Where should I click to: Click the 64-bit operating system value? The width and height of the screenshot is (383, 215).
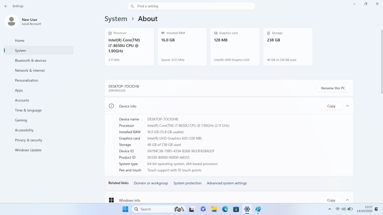183,164
